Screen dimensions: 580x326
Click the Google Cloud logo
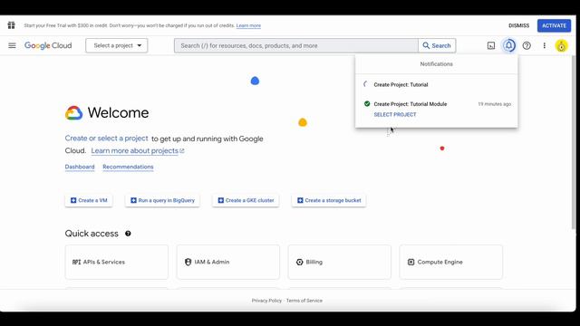[x=48, y=45]
